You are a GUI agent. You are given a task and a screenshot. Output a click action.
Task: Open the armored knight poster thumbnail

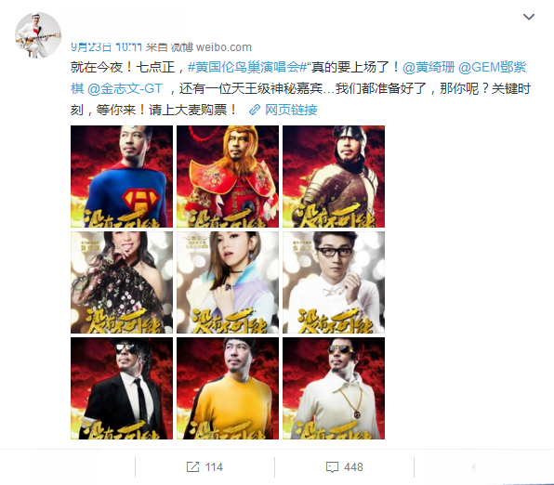coord(334,177)
